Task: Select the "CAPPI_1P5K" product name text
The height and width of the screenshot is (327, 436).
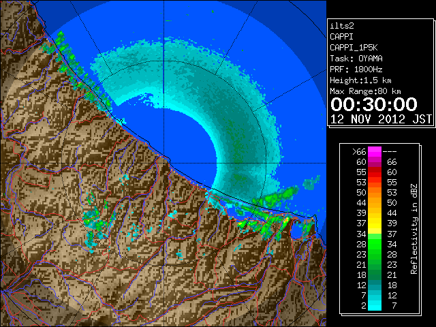Action: (x=354, y=48)
